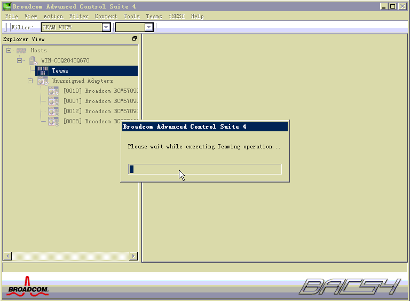The height and width of the screenshot is (301, 410).
Task: Click the Explorer View panel title
Action: coord(24,39)
